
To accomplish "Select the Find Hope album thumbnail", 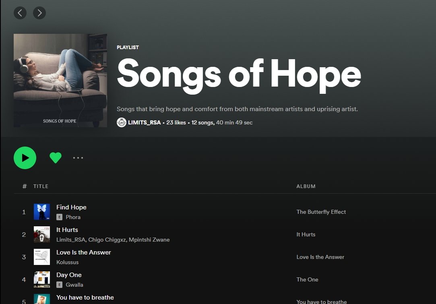I will pyautogui.click(x=42, y=212).
